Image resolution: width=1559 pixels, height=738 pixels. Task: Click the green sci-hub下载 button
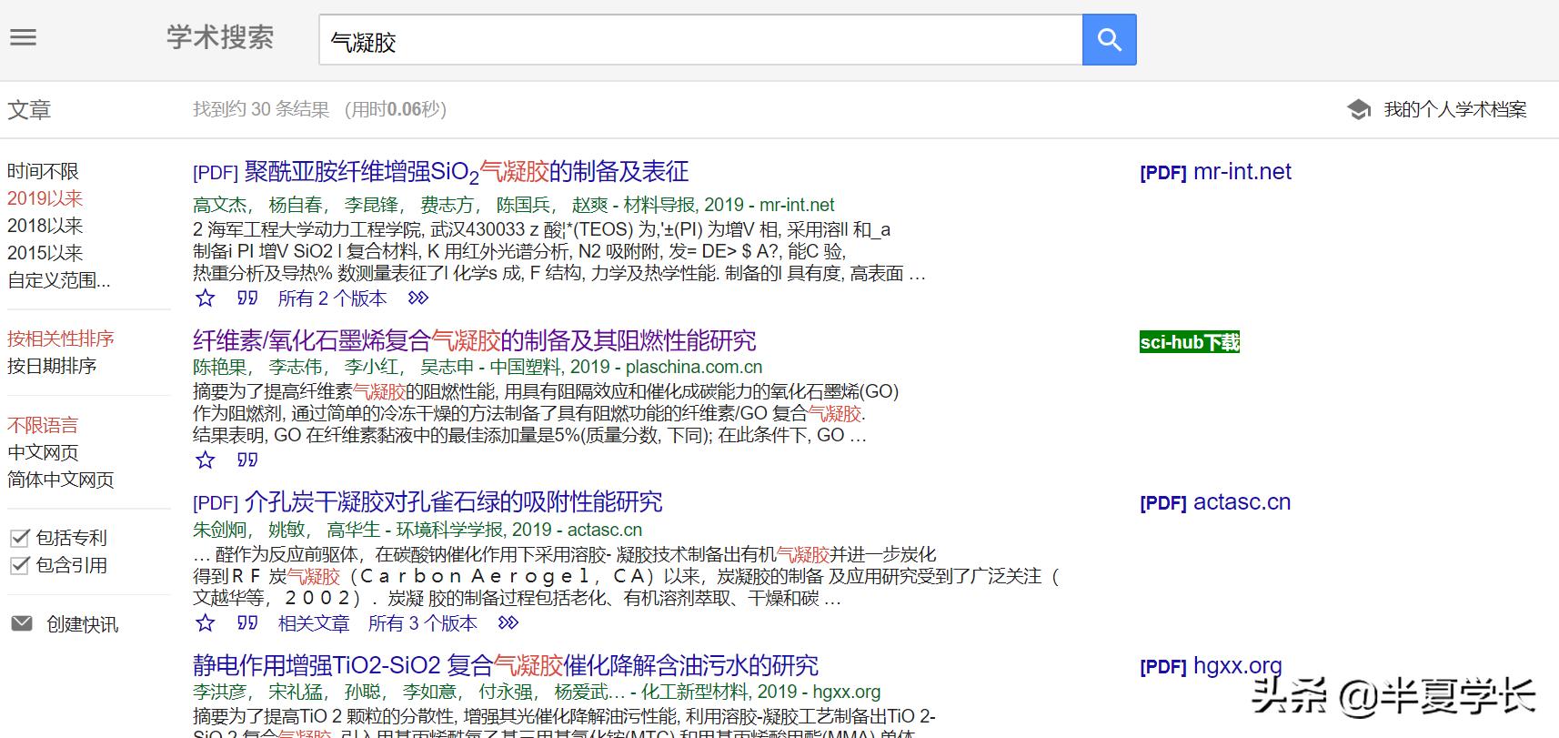pyautogui.click(x=1190, y=342)
